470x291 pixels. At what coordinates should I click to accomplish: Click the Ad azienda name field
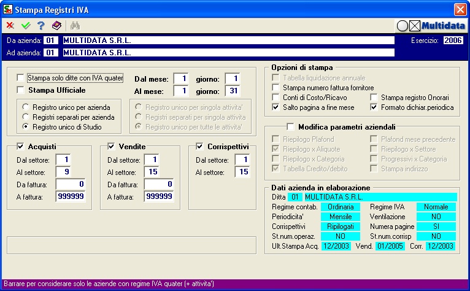coord(228,53)
